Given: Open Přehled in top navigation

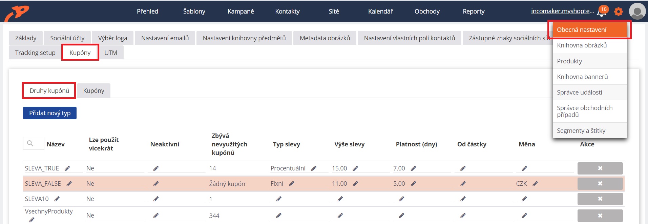Looking at the screenshot, I should (x=147, y=11).
